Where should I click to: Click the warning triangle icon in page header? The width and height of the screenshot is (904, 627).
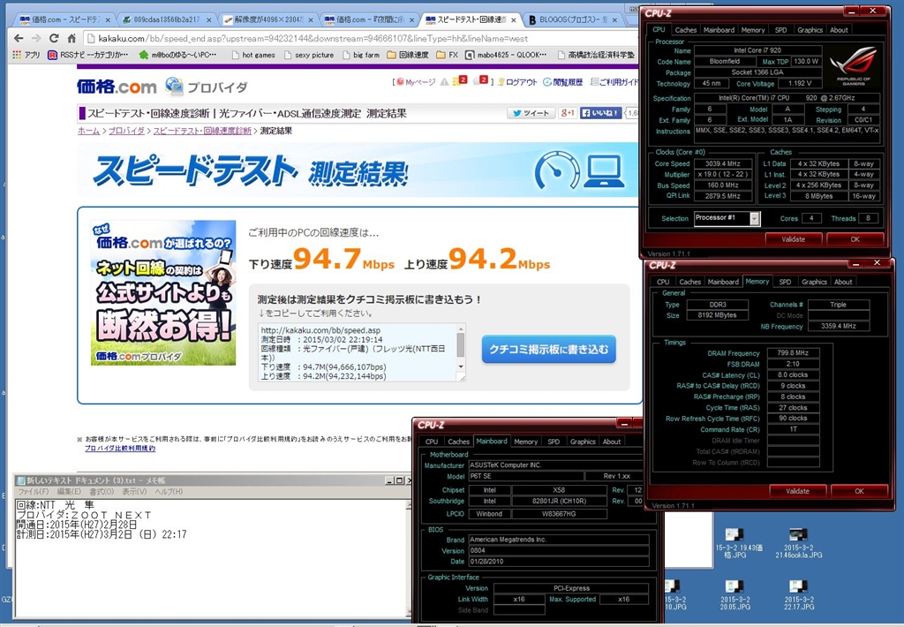click(x=445, y=82)
